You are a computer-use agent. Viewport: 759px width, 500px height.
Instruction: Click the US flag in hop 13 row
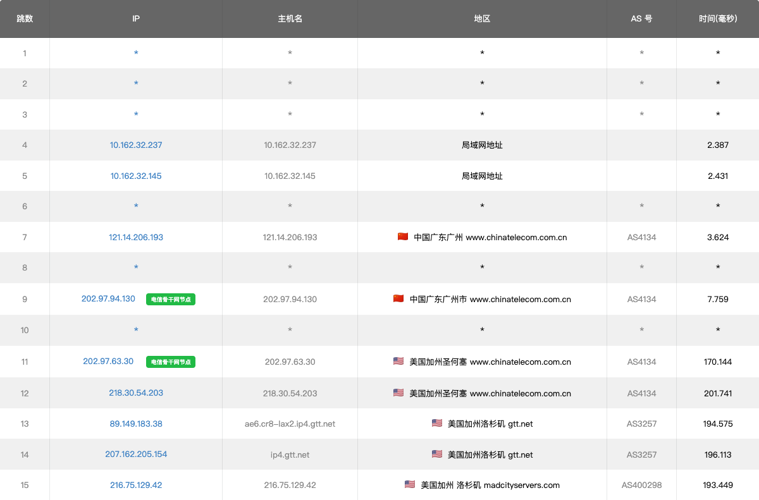pos(437,424)
